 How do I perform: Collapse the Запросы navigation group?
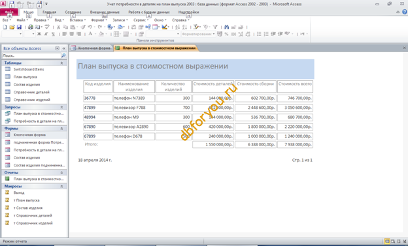click(x=61, y=107)
